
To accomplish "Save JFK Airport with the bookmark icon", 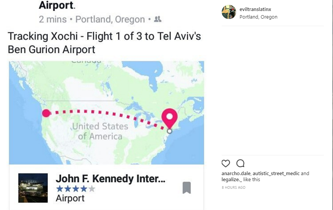I will point(186,188).
